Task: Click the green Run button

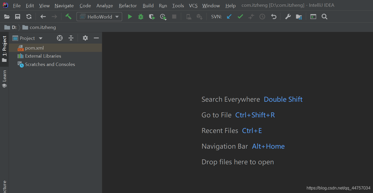Action: point(130,17)
